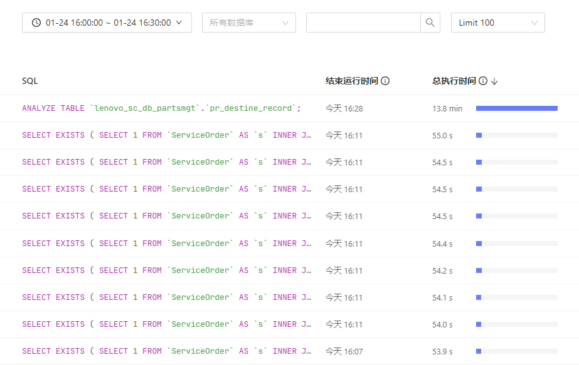Click the search magnifier icon
This screenshot has height=365, width=579.
[x=430, y=23]
